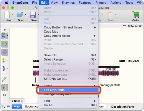Open the dropdown arrow next to Open
This screenshot has height=111, width=144.
25,14
